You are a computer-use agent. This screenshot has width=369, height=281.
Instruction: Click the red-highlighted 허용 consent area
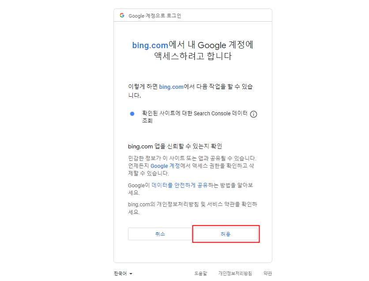pyautogui.click(x=226, y=234)
